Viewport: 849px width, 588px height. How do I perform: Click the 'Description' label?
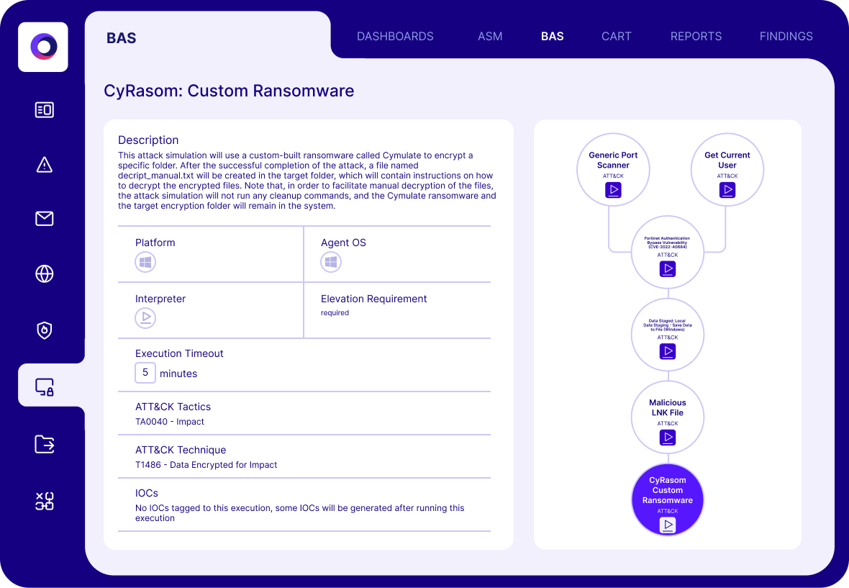tap(148, 140)
